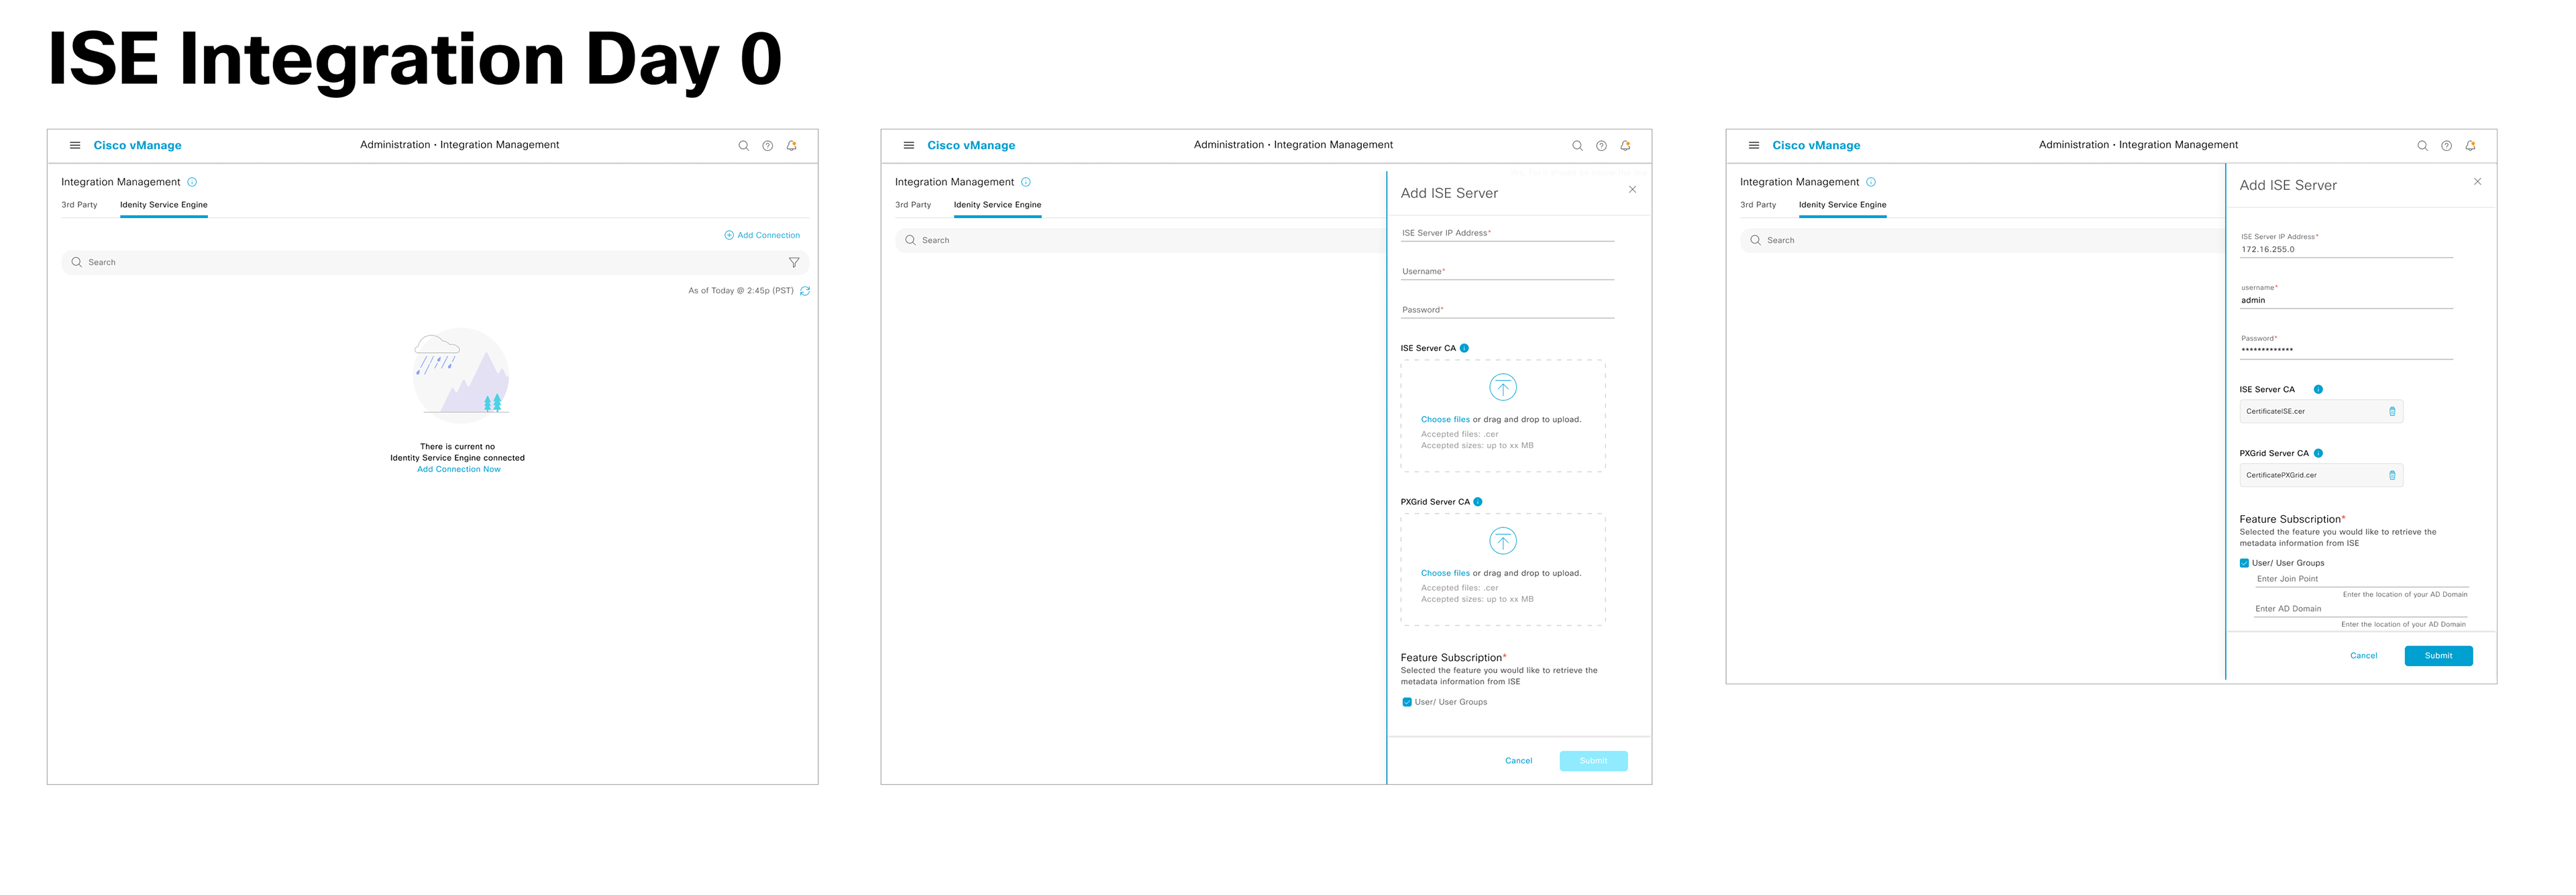Click the Enter Join Point field
The image size is (2576, 895).
point(2361,580)
